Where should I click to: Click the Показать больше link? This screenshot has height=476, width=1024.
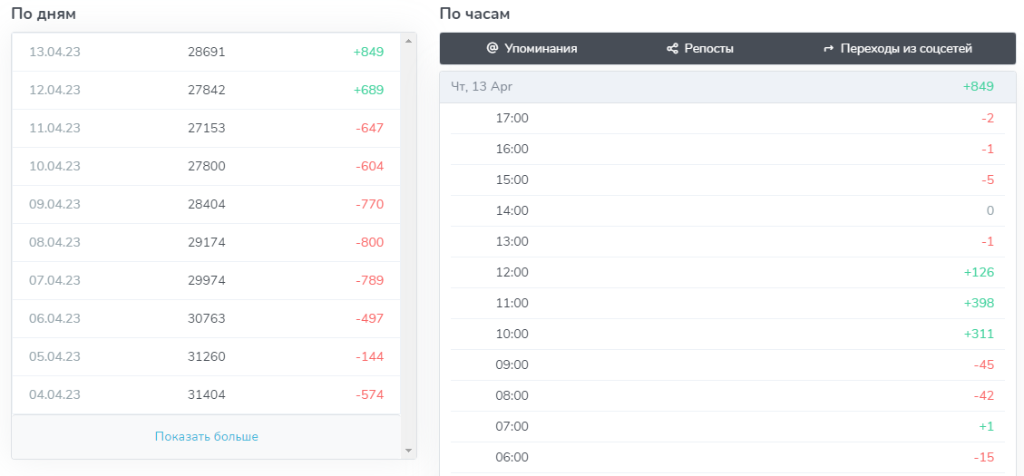207,436
